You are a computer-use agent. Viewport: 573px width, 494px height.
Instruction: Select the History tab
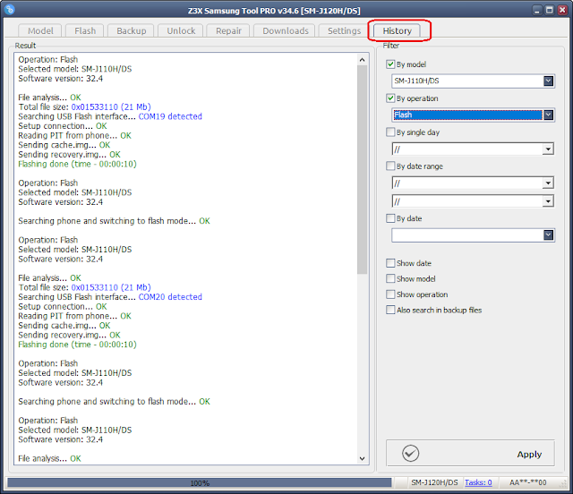pos(398,31)
